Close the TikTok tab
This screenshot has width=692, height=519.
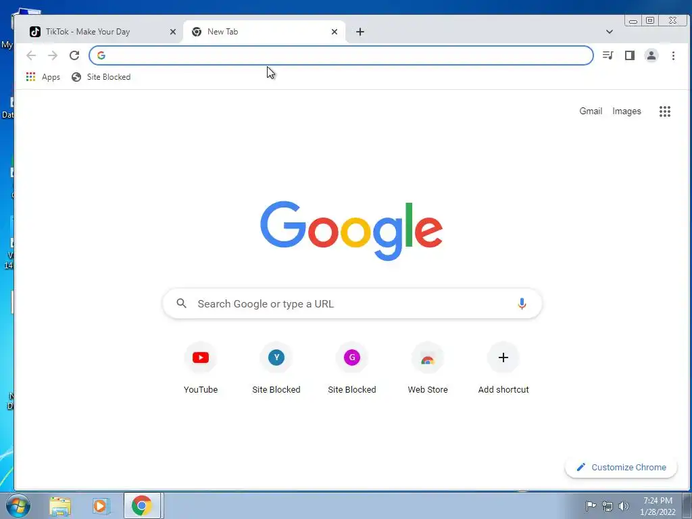click(x=173, y=32)
